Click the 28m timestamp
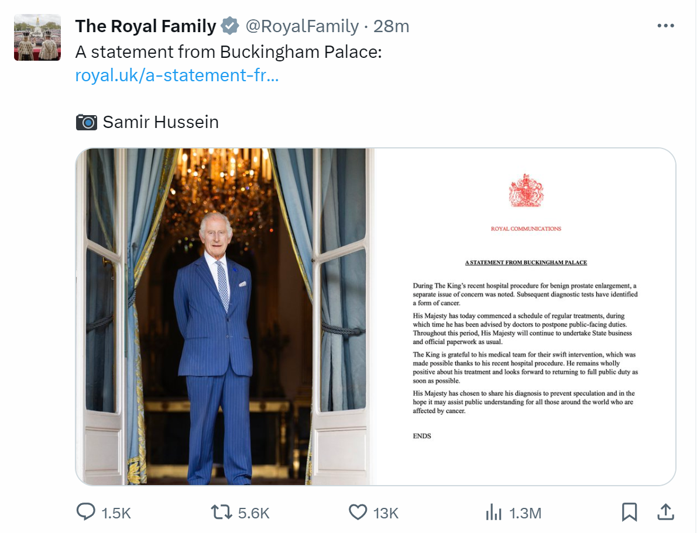This screenshot has height=533, width=697. click(x=391, y=26)
